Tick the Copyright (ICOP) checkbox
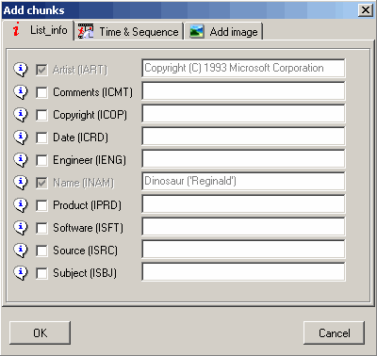377x356 pixels. (x=41, y=115)
